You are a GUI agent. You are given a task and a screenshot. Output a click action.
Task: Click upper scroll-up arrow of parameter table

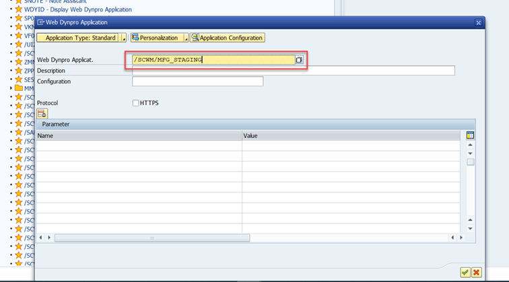click(x=470, y=145)
